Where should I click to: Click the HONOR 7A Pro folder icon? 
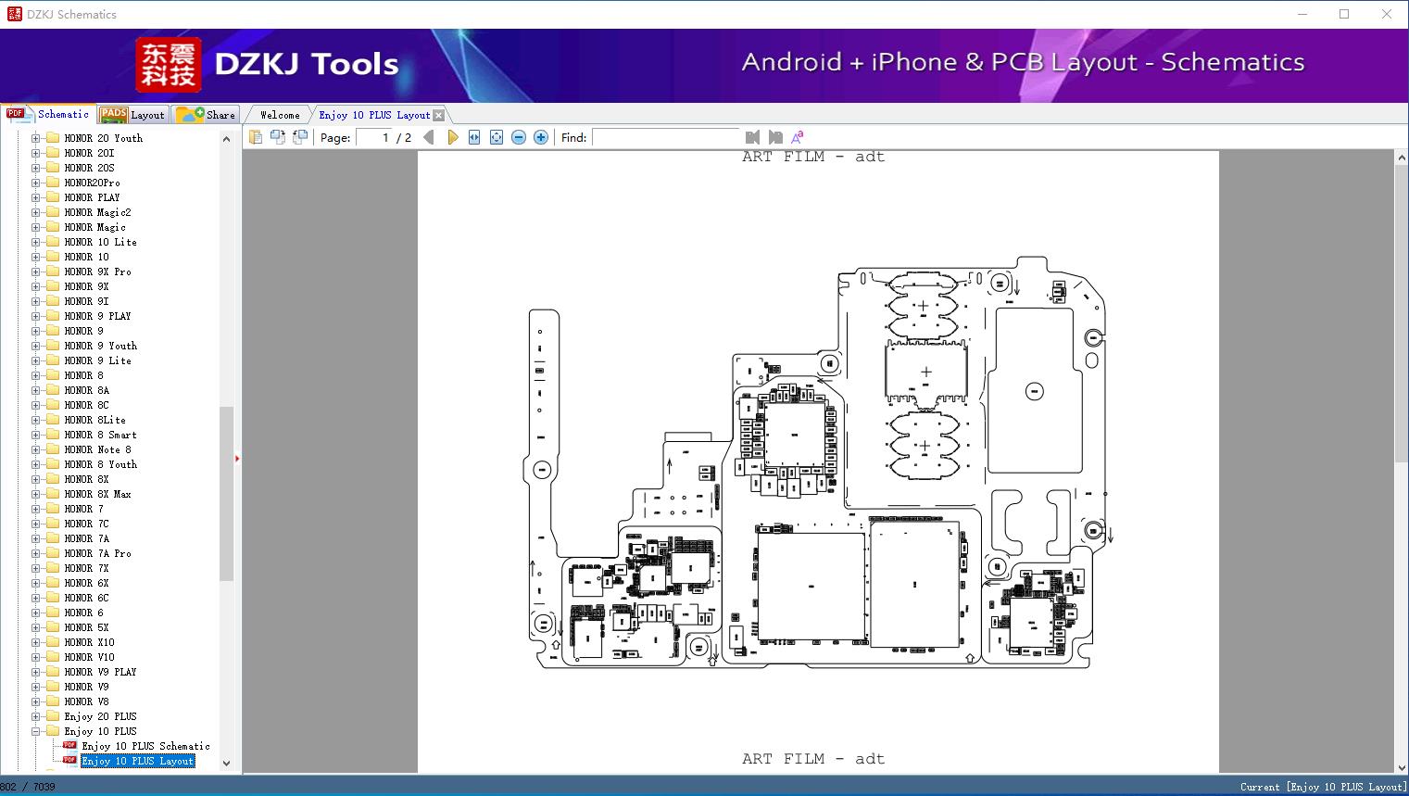pyautogui.click(x=53, y=553)
